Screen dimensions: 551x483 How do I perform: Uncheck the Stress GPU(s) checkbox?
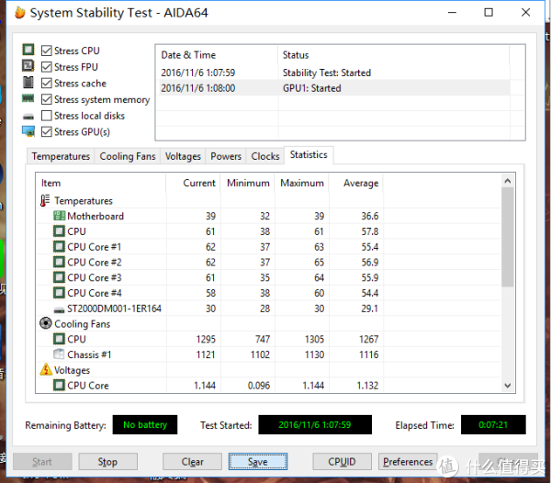pos(47,131)
